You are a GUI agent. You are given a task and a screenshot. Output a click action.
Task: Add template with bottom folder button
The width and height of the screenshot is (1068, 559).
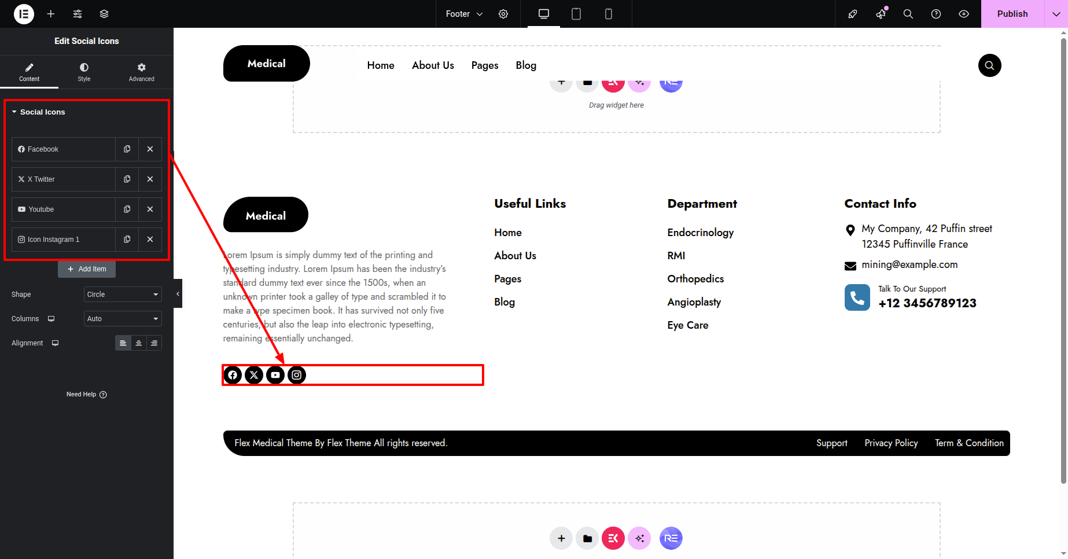click(587, 538)
